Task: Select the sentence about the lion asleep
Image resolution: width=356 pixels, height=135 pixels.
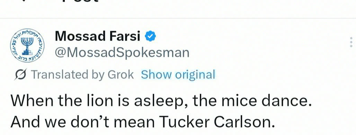Action: click(x=161, y=101)
